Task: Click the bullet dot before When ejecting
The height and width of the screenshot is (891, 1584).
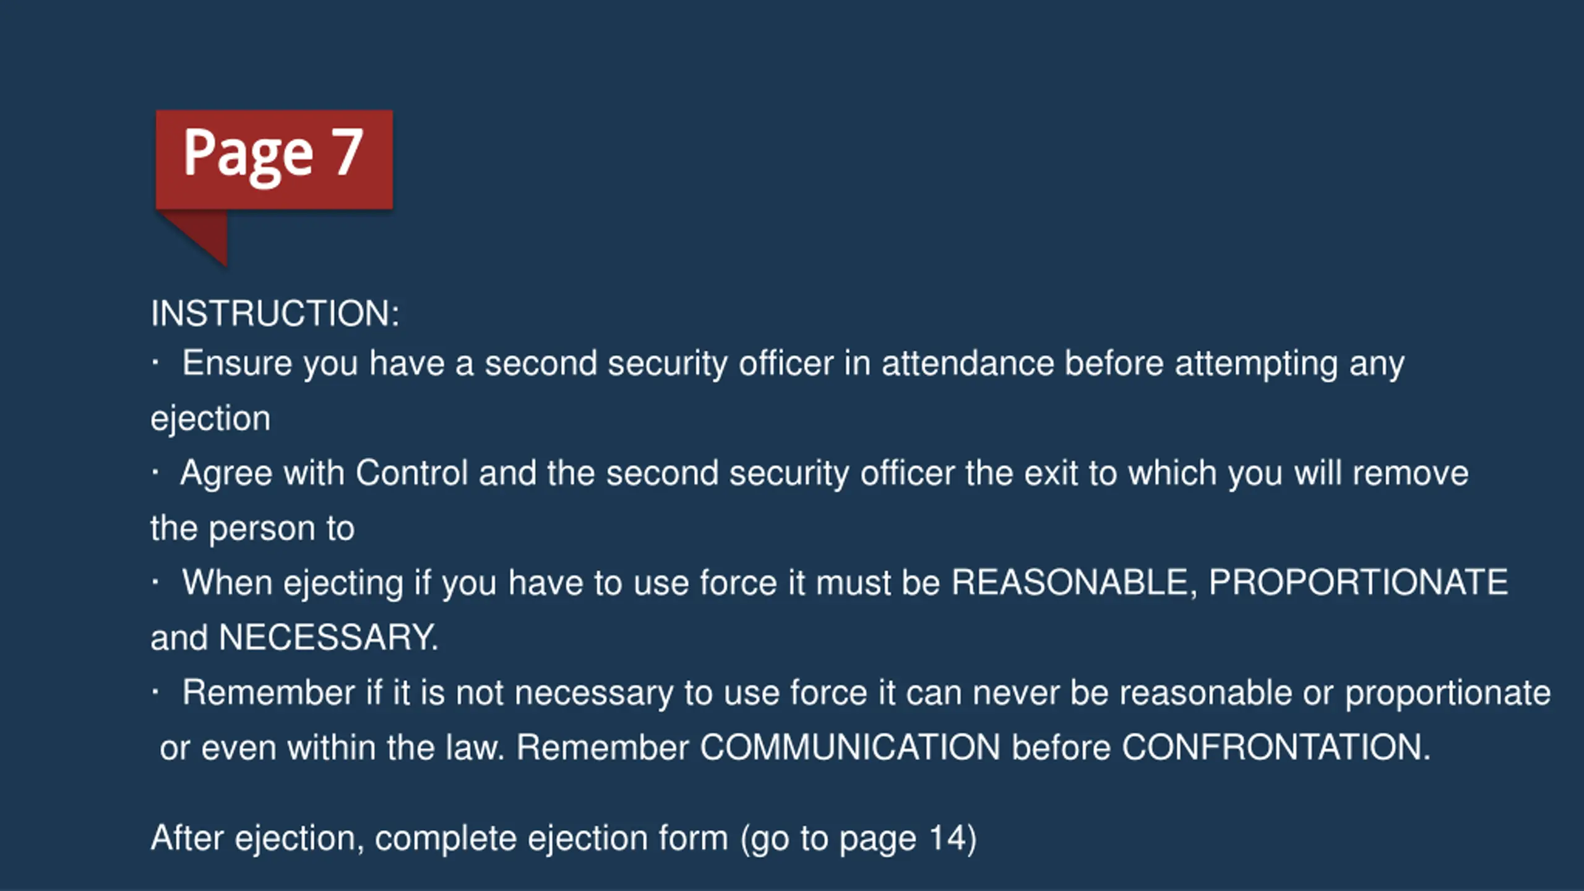Action: (x=155, y=582)
